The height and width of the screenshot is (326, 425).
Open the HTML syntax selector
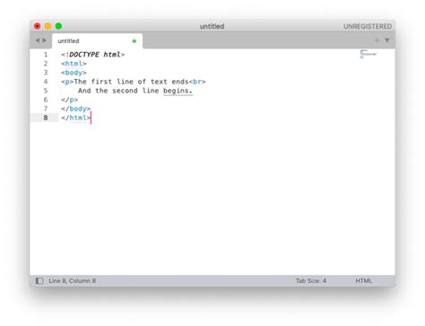pyautogui.click(x=364, y=281)
